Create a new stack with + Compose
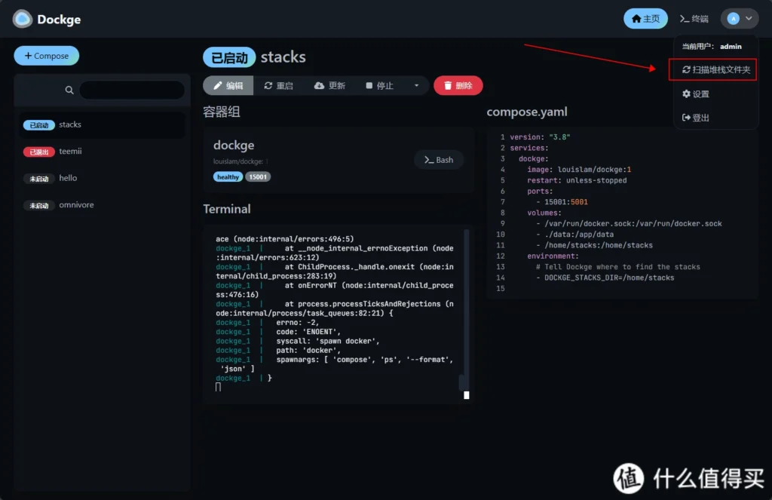 point(46,56)
